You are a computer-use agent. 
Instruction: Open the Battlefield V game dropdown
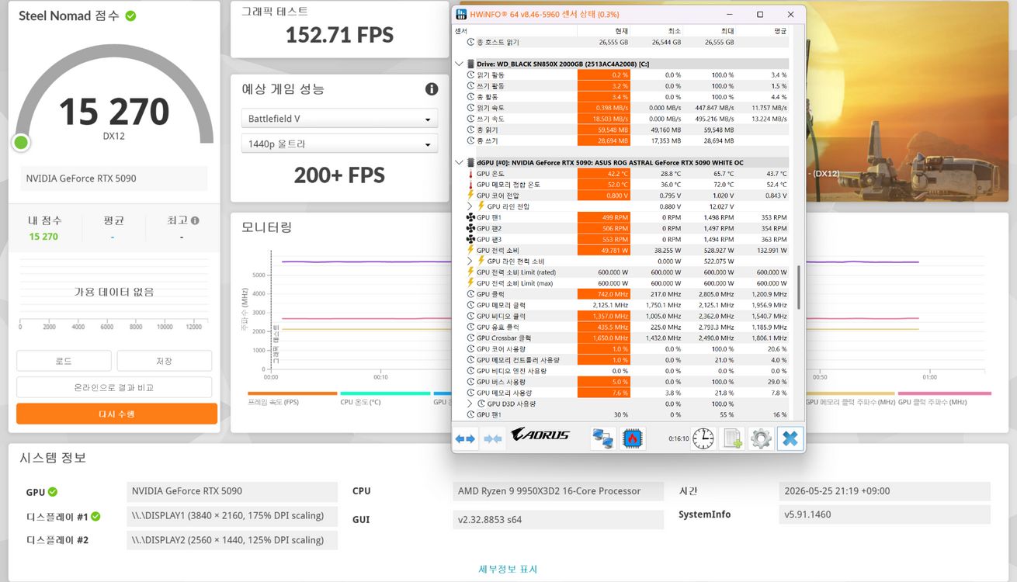(339, 119)
